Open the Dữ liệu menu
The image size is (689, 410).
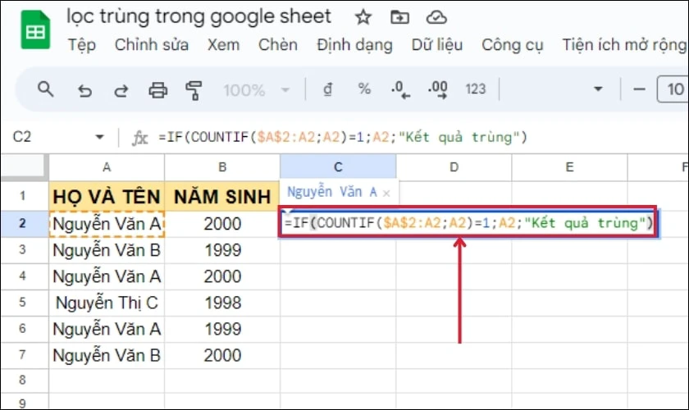pyautogui.click(x=436, y=45)
